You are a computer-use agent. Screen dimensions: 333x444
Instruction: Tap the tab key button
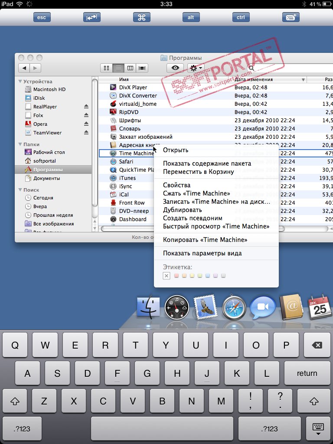[x=92, y=17]
